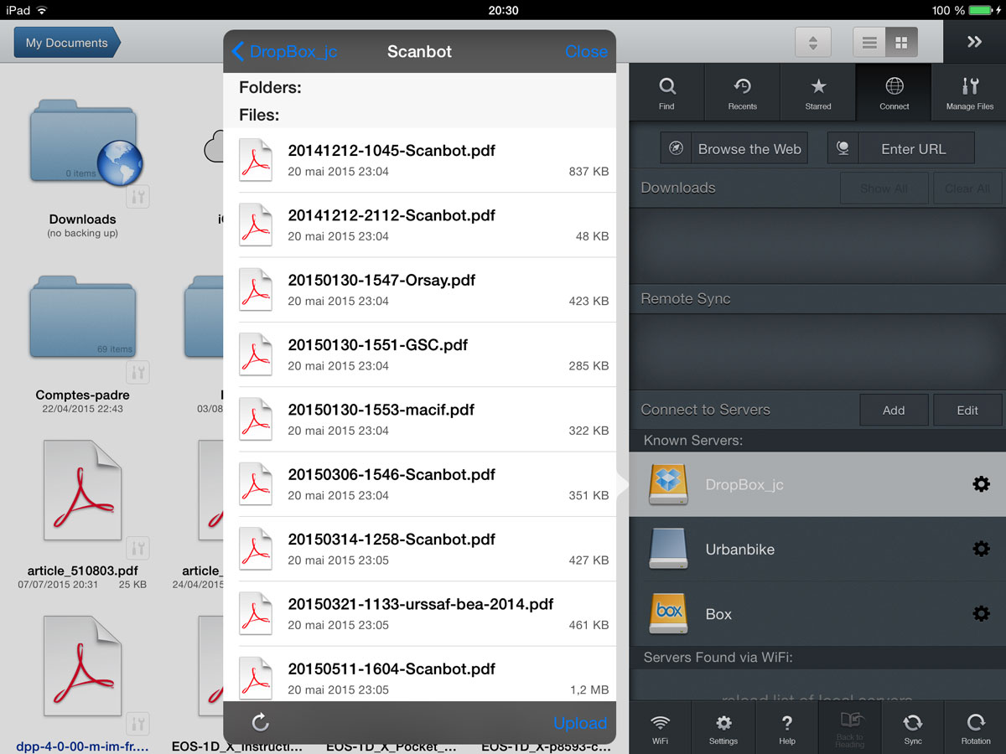The image size is (1006, 754).
Task: Tap tools icon on Comptes-padre folder
Action: click(138, 372)
